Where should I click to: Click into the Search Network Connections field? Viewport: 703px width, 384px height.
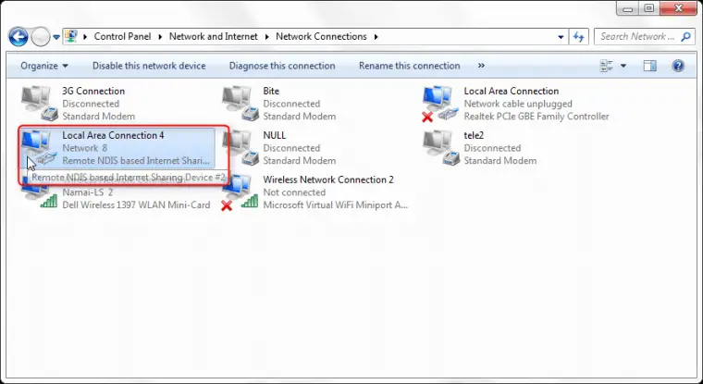pyautogui.click(x=638, y=37)
